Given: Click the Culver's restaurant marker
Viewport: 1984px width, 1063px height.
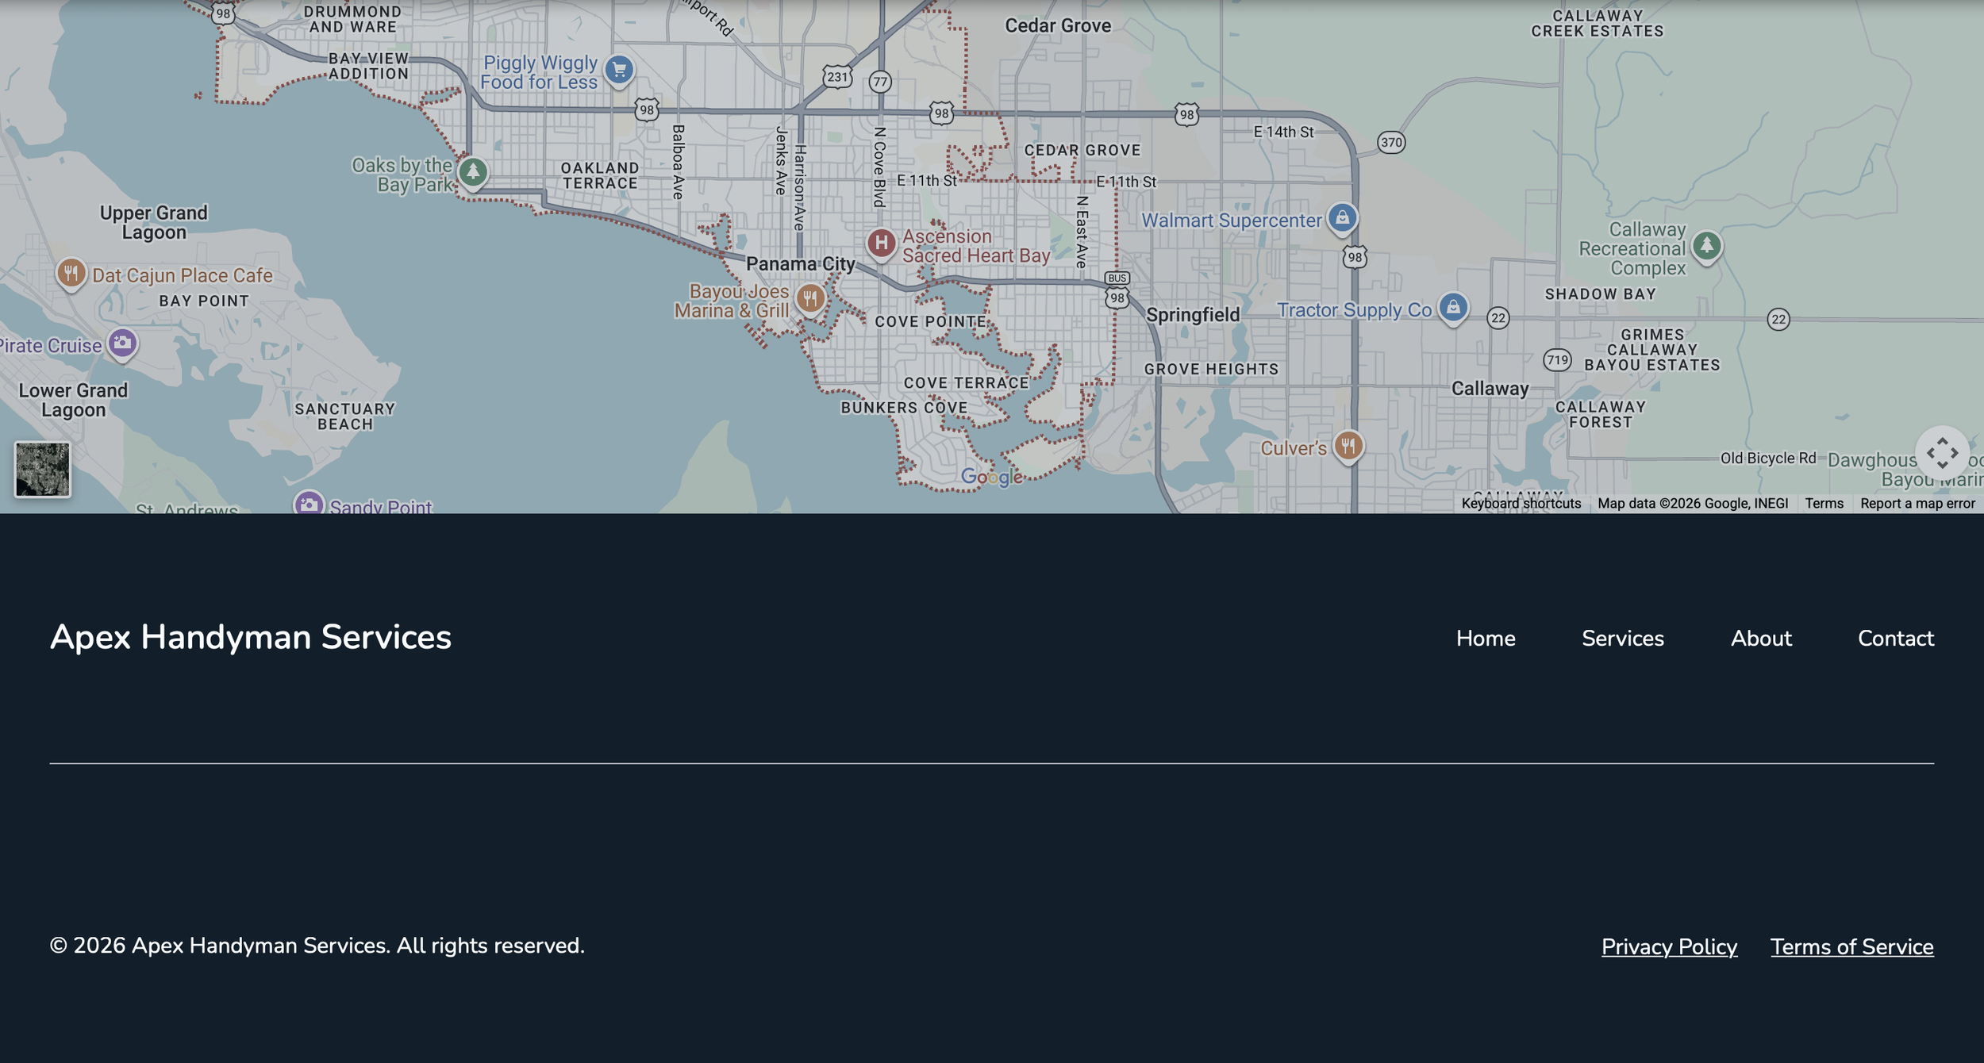Looking at the screenshot, I should click(x=1348, y=445).
